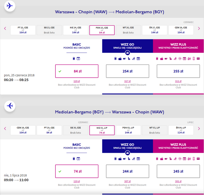
Task: Click outbound WIZZ PLUS checked suitcase icon
Action: coord(161,59)
